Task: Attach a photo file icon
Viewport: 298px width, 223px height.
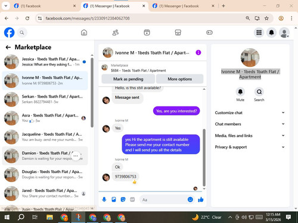Action: point(114,199)
